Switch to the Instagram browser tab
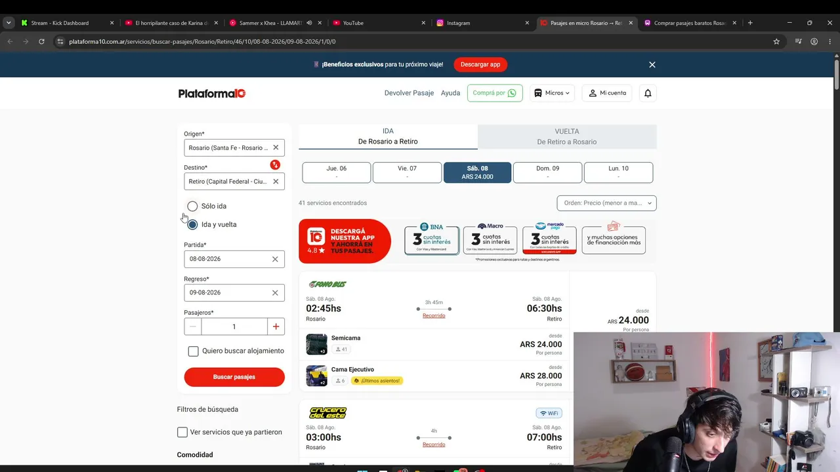This screenshot has width=840, height=472. point(483,23)
